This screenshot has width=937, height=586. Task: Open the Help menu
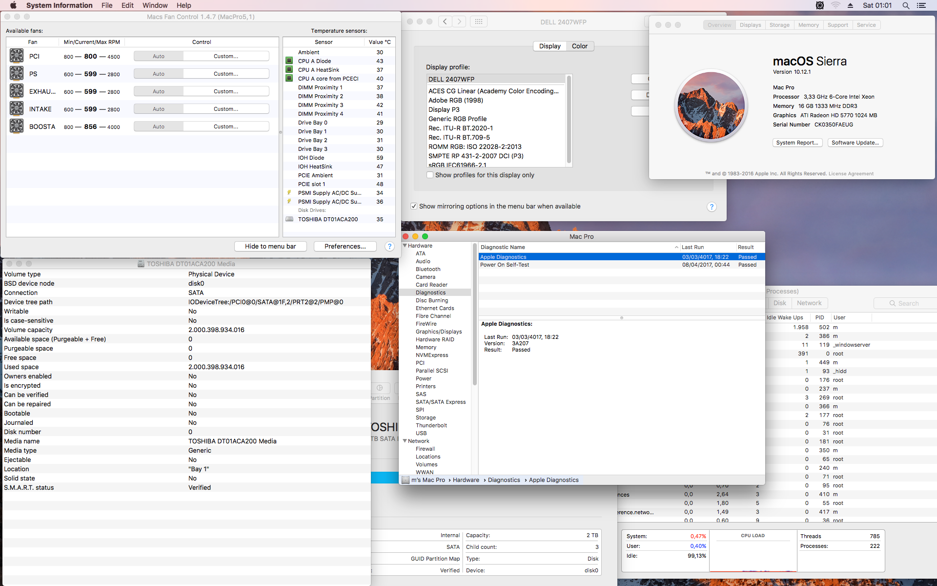[x=183, y=5]
